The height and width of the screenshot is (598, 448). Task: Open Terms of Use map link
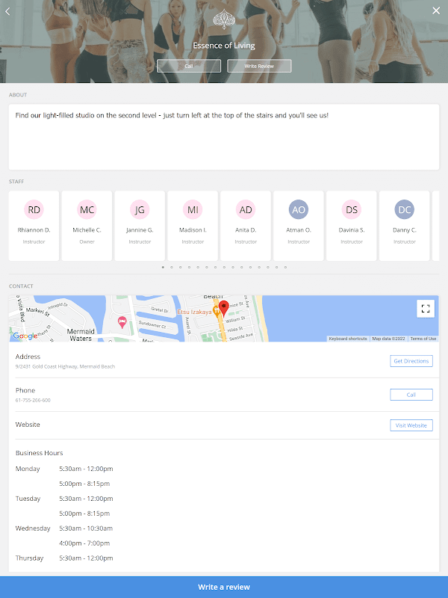[423, 339]
